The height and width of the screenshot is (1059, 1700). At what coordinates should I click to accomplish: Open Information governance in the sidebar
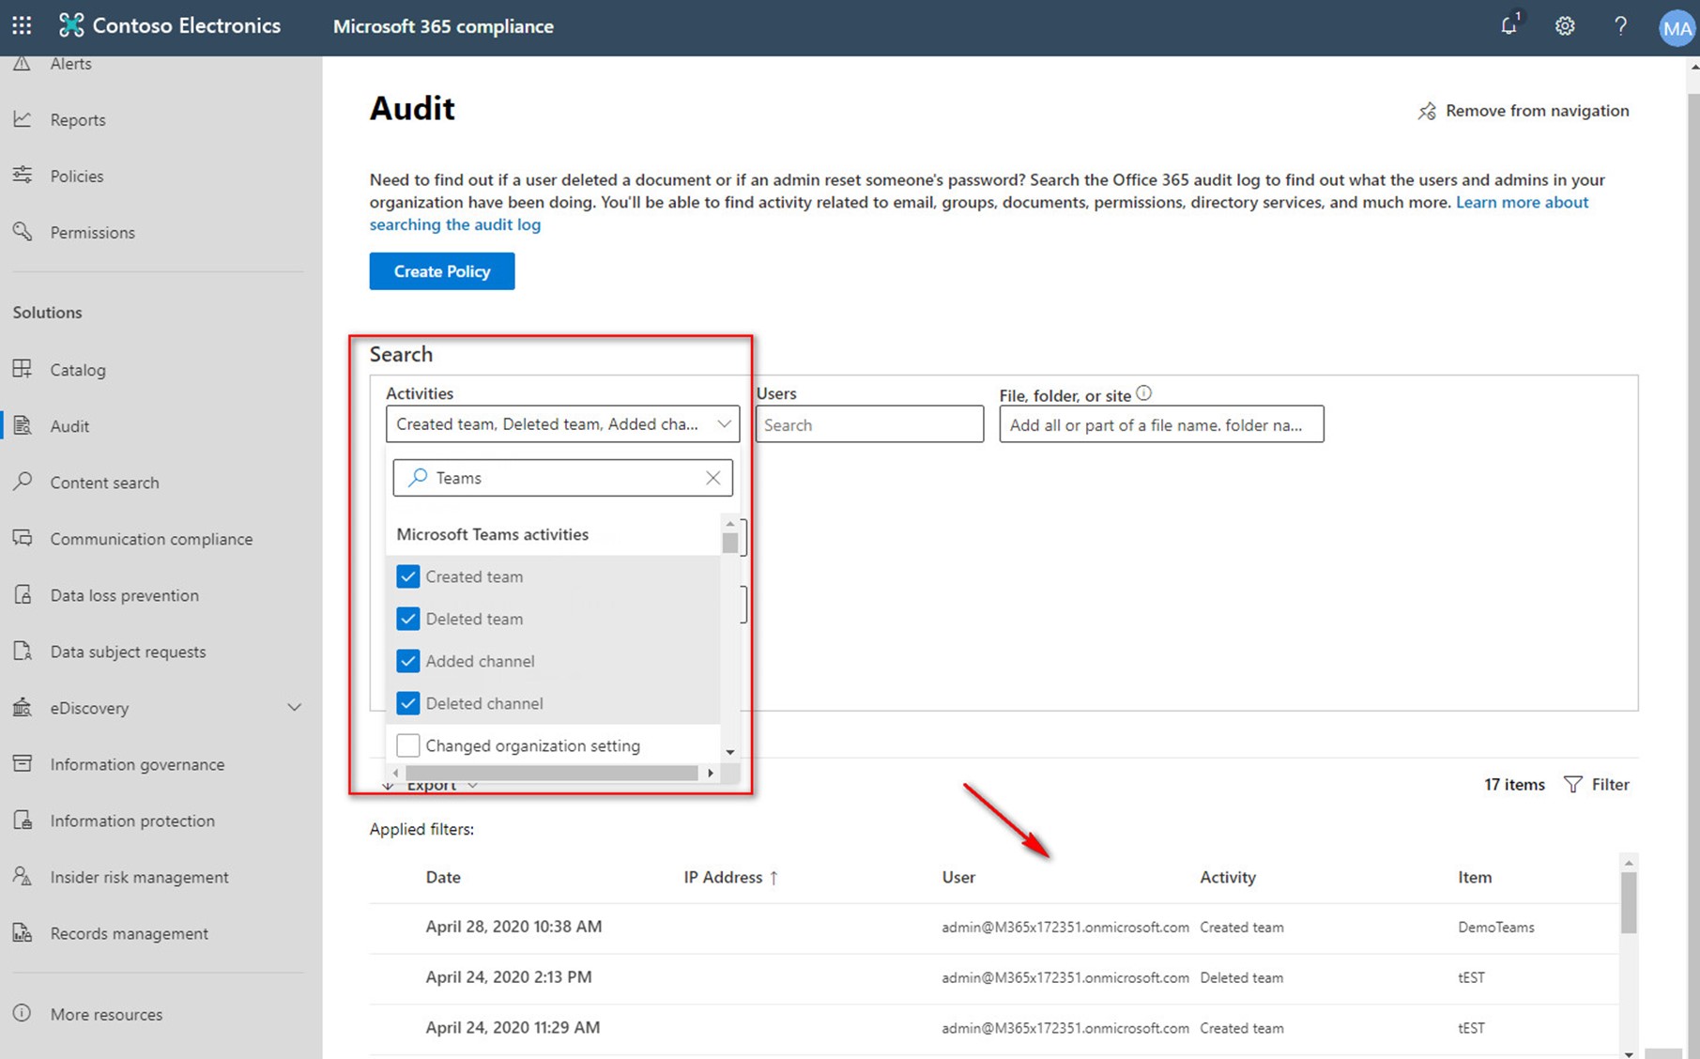(137, 764)
